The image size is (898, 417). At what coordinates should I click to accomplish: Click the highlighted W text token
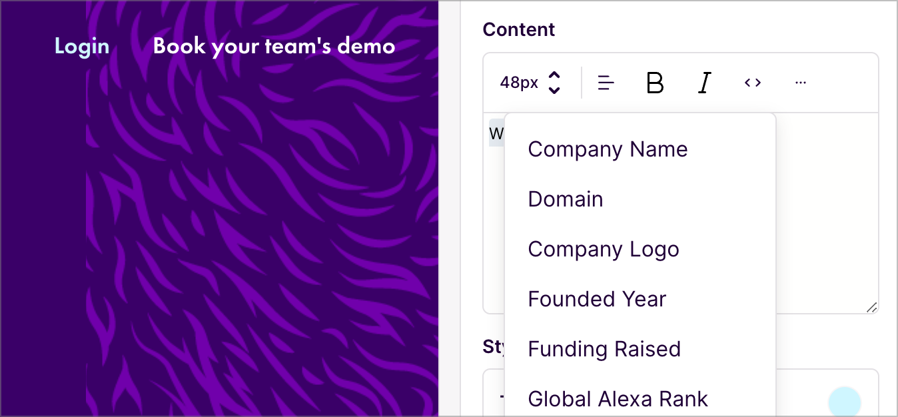[496, 133]
